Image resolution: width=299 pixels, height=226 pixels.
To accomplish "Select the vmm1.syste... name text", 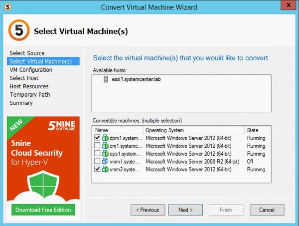I will click(x=124, y=162).
